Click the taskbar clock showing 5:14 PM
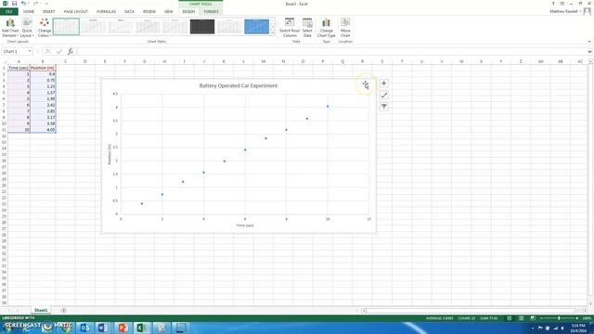This screenshot has width=594, height=334. pyautogui.click(x=578, y=328)
